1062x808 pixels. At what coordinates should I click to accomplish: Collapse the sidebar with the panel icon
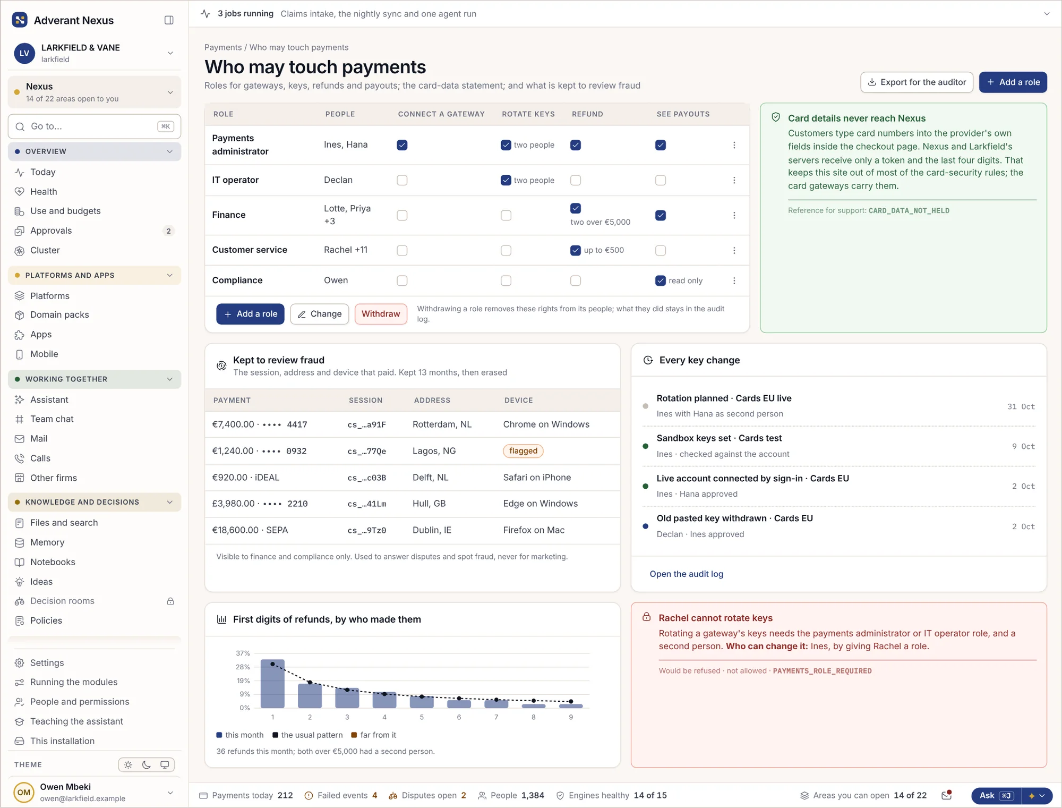(169, 20)
